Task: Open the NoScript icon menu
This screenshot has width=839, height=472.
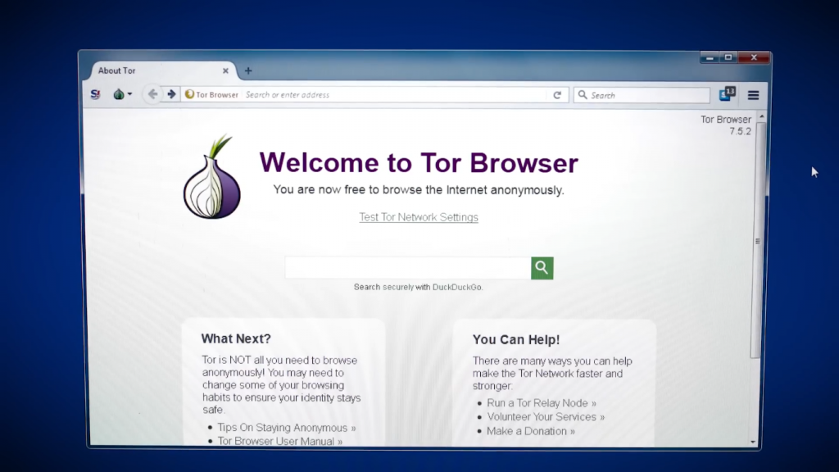Action: point(96,94)
